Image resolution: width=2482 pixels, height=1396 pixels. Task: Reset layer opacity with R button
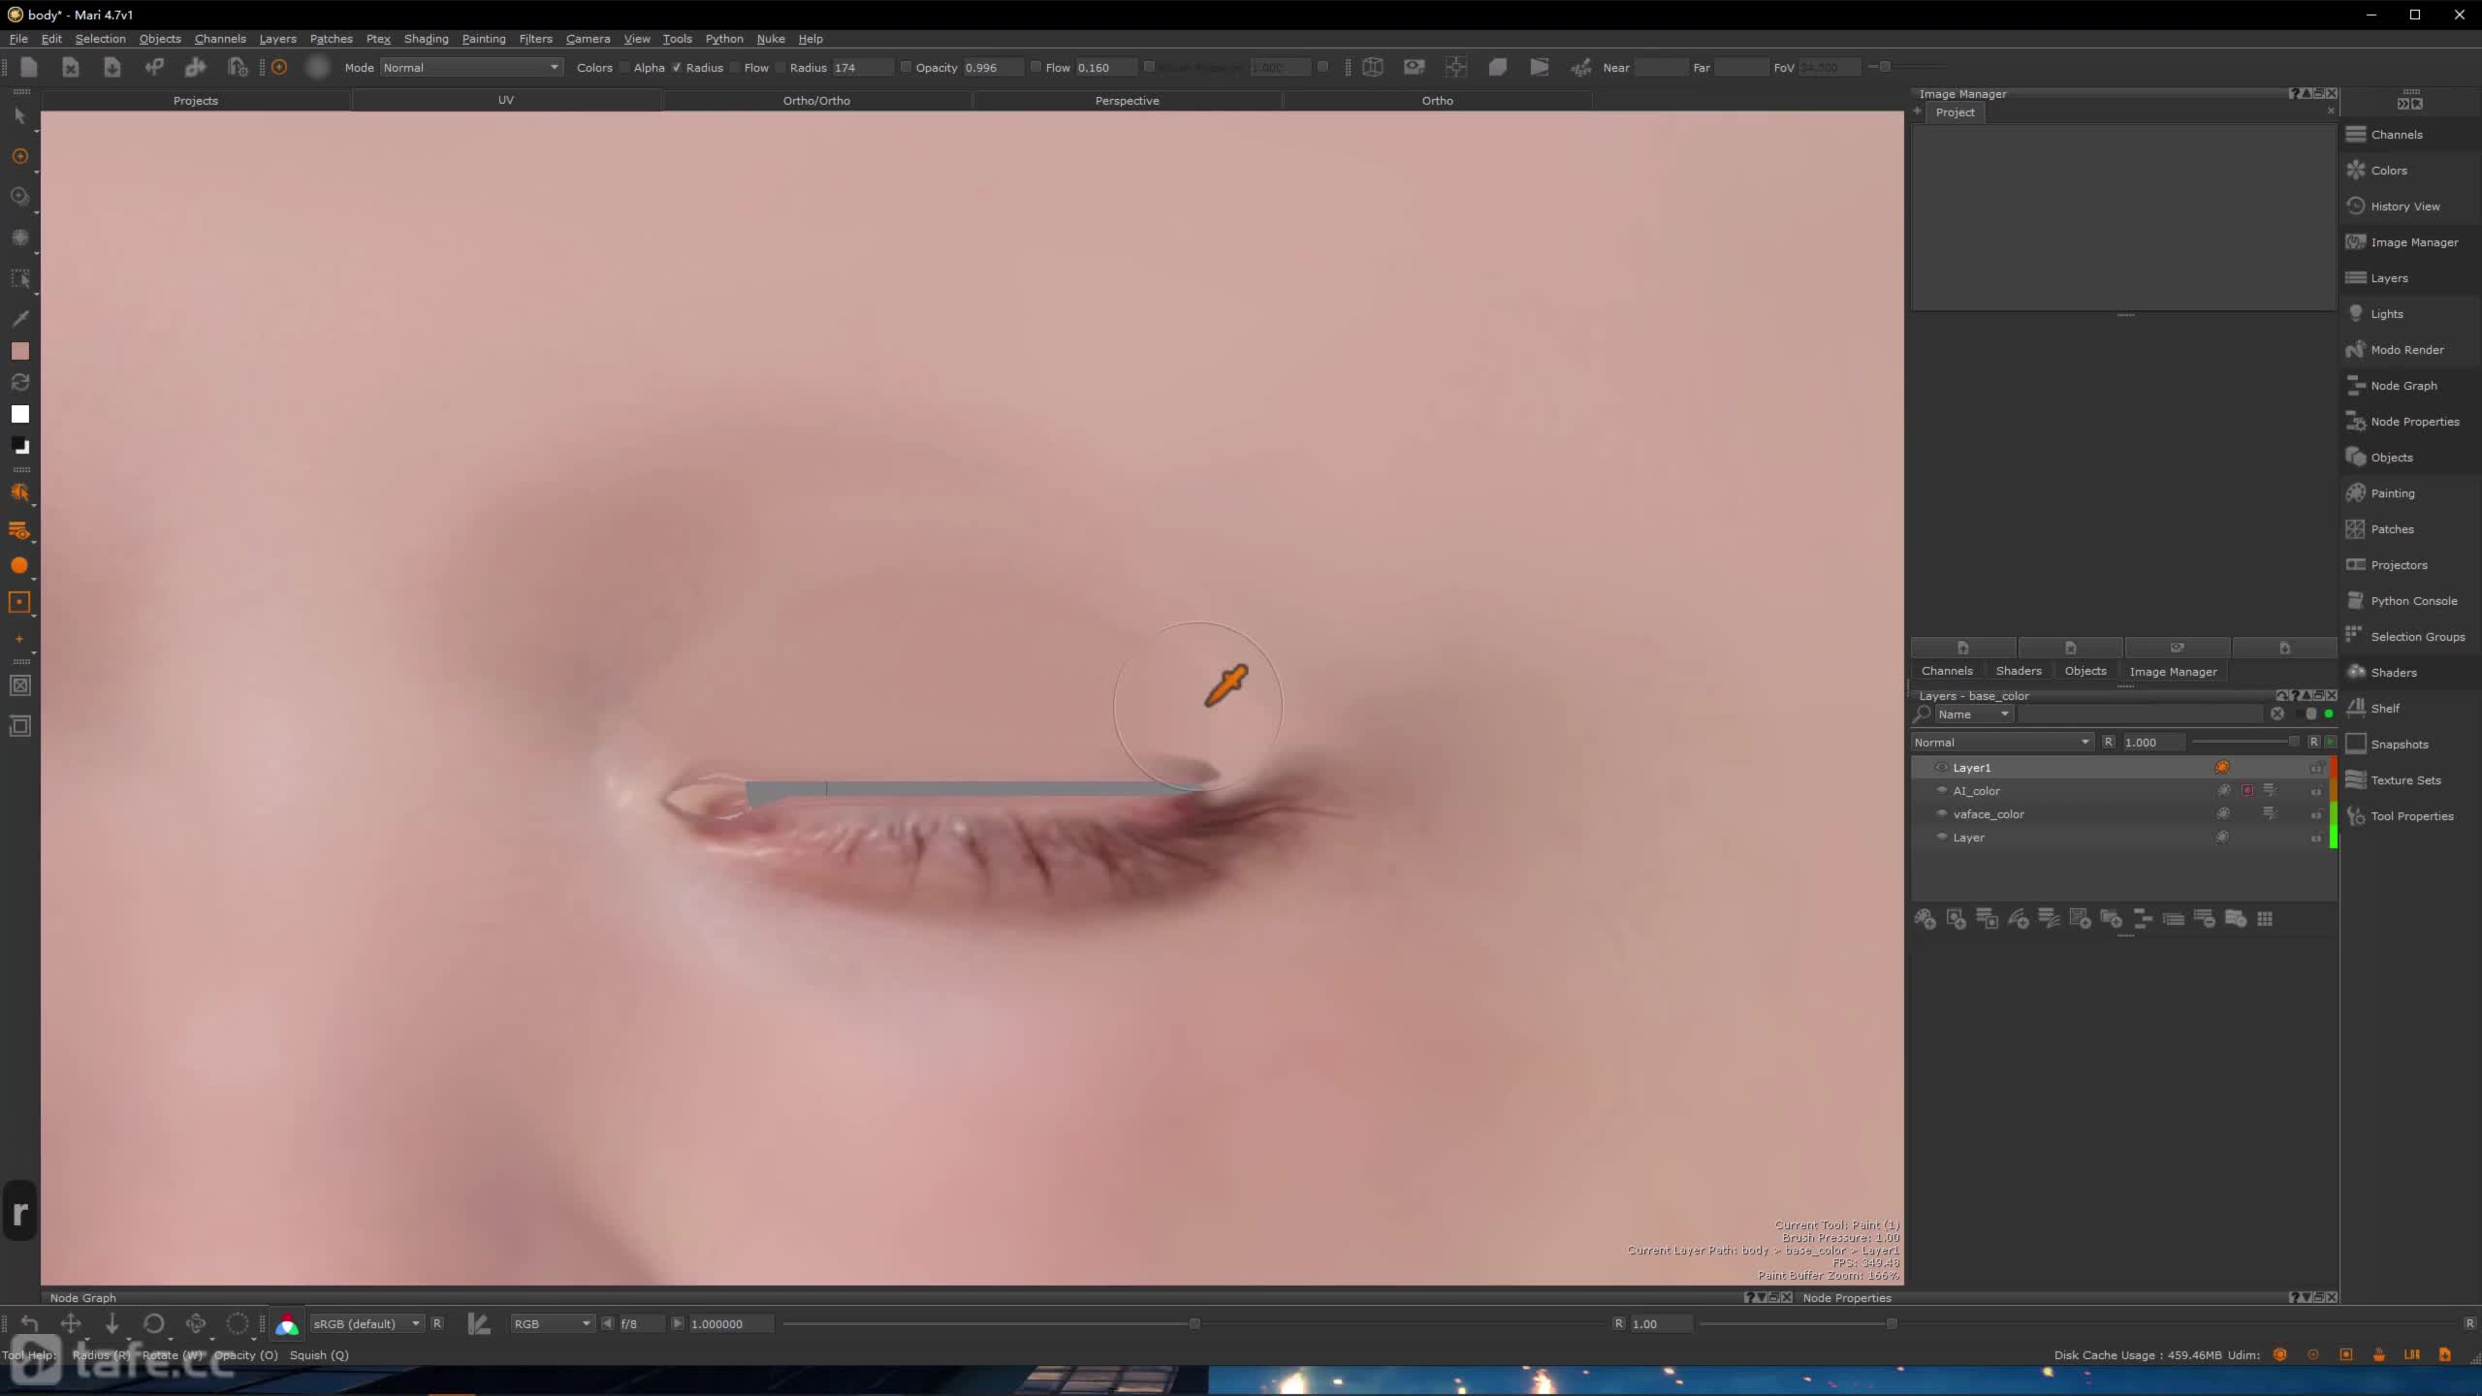pos(2313,742)
